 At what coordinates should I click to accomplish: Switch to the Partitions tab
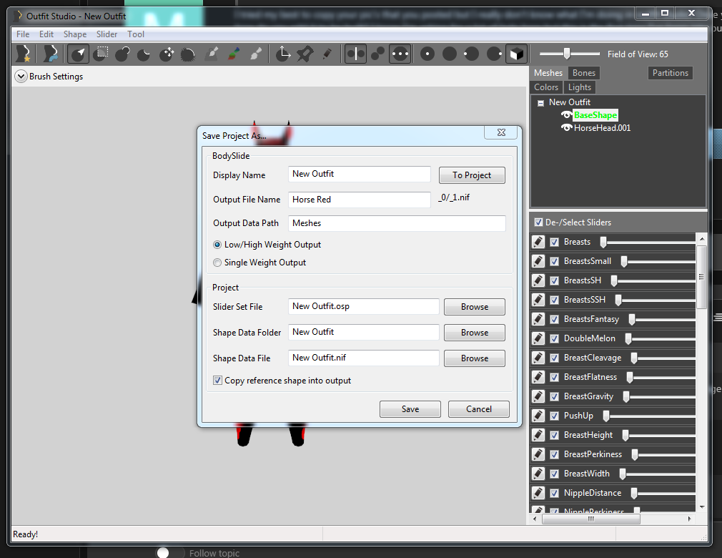(670, 73)
